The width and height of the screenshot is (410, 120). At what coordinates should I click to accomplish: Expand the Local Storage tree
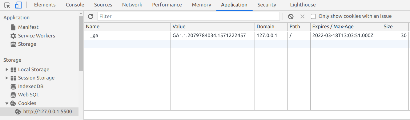point(7,70)
